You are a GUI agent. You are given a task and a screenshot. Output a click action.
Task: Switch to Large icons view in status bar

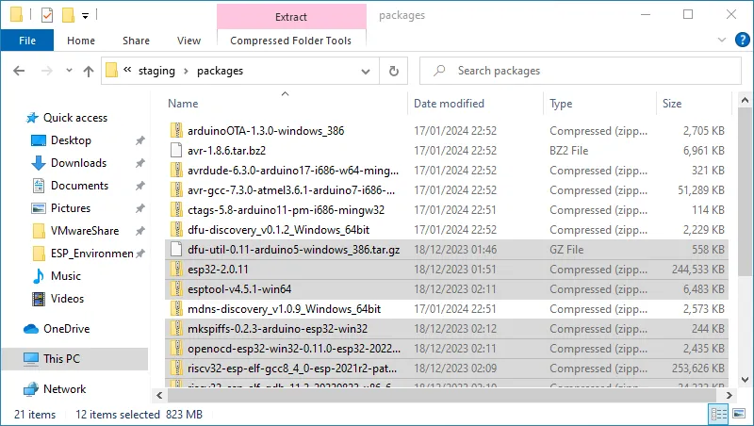[x=739, y=414]
